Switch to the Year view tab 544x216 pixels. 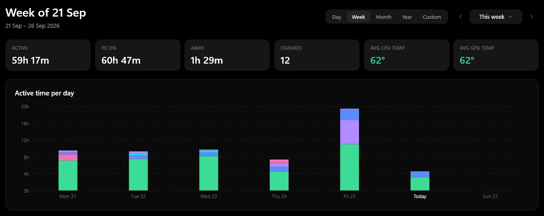click(x=407, y=17)
